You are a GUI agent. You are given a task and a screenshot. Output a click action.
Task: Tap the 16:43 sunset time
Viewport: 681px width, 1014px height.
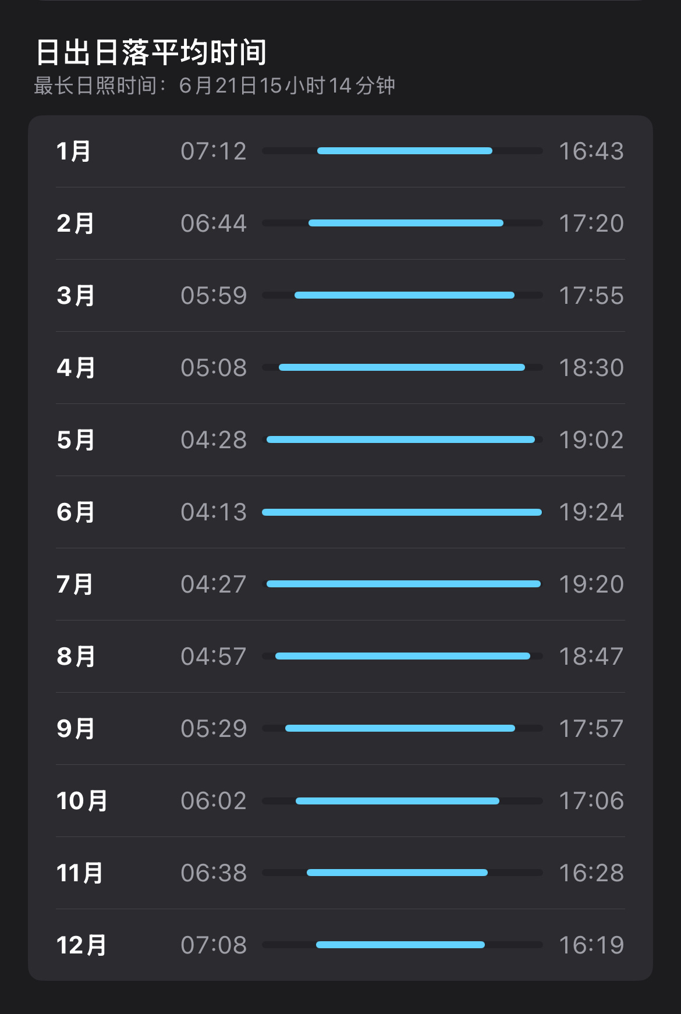click(591, 151)
